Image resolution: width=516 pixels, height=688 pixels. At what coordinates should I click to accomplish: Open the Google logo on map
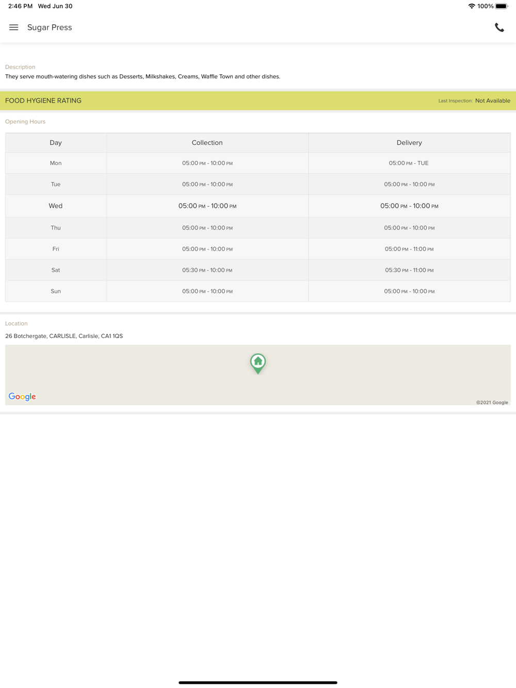(x=22, y=397)
